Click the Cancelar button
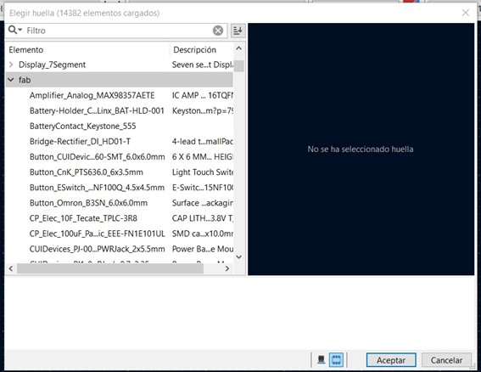481x372 pixels. click(x=446, y=360)
